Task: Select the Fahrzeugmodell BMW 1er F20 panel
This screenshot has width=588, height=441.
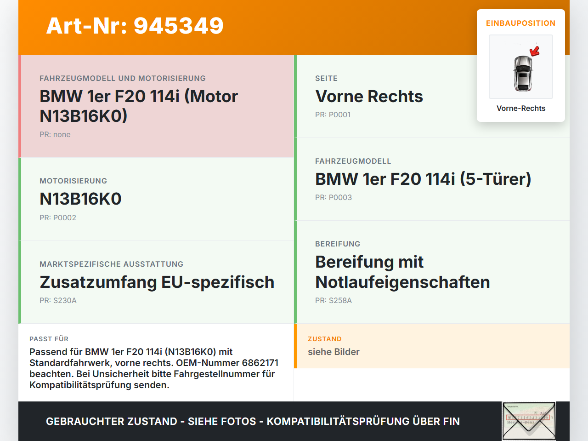Action: (x=423, y=178)
